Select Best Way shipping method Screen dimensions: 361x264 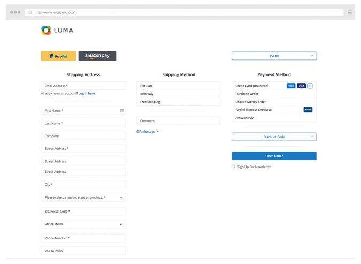pyautogui.click(x=179, y=94)
